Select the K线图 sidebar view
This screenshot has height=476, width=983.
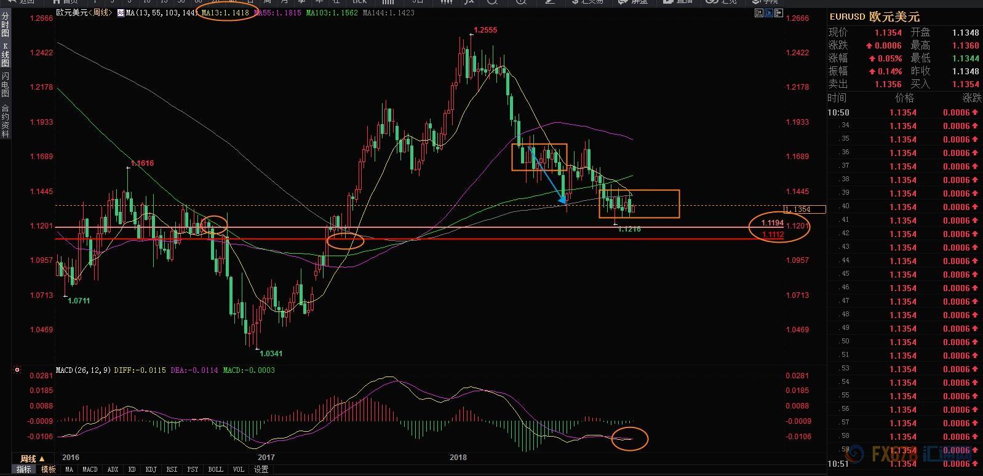click(6, 55)
